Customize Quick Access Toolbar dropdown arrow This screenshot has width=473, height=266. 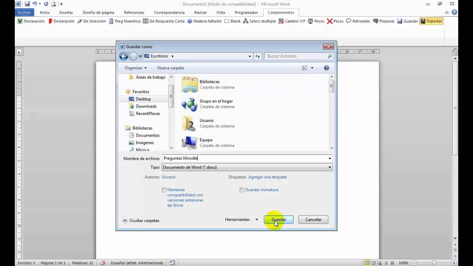(61, 4)
